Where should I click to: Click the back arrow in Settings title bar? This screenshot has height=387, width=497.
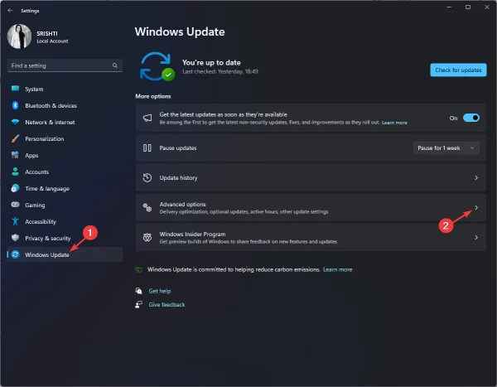coord(10,11)
